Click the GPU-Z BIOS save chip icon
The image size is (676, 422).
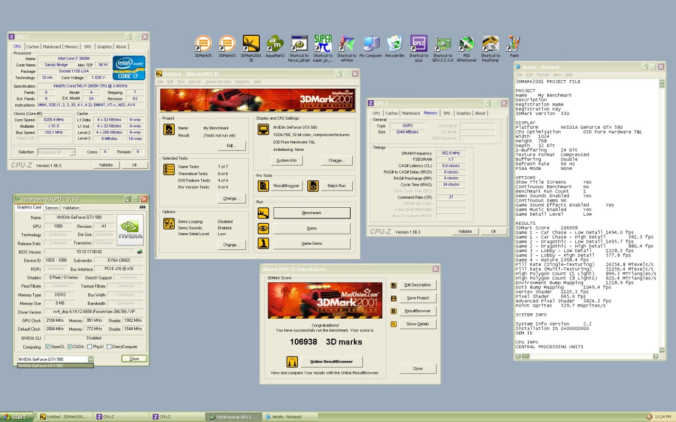coord(139,252)
